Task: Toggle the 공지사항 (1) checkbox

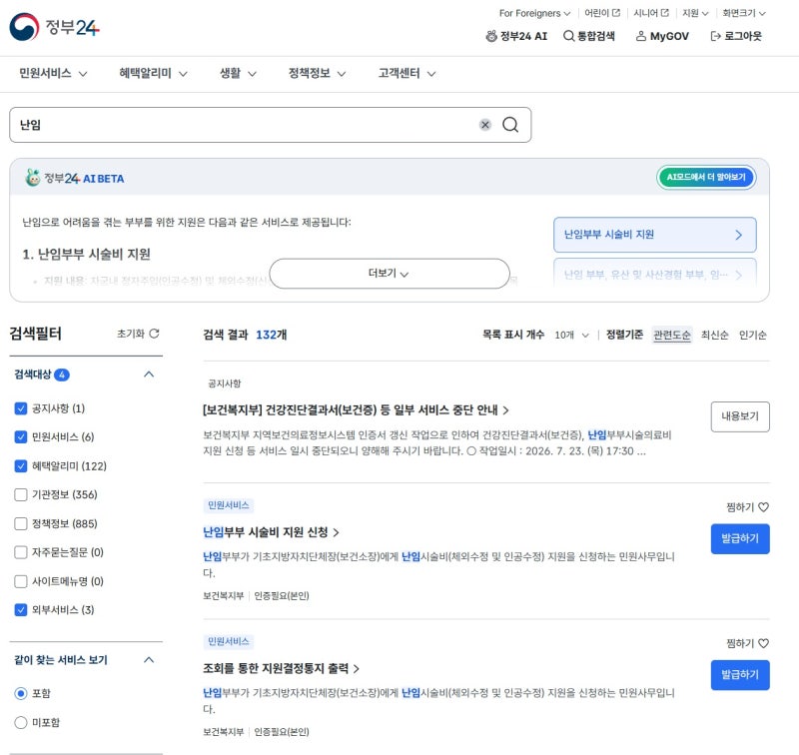Action: 21,408
